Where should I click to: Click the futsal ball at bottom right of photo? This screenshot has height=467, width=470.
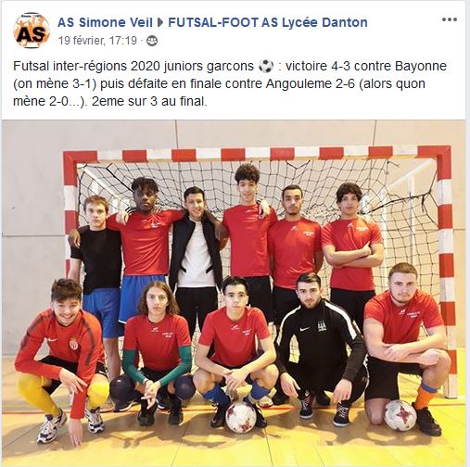point(400,415)
